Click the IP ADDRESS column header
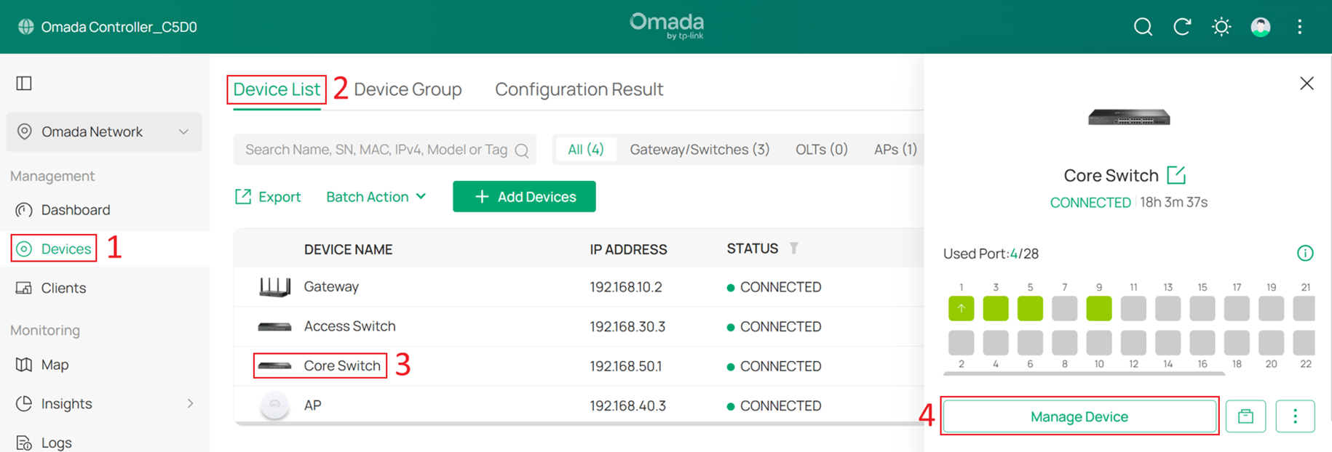1332x452 pixels. click(628, 249)
